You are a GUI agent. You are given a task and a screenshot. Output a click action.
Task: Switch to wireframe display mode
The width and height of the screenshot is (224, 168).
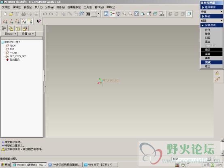click(x=170, y=14)
